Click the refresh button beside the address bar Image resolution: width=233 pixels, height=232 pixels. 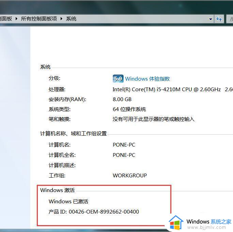click(x=219, y=19)
